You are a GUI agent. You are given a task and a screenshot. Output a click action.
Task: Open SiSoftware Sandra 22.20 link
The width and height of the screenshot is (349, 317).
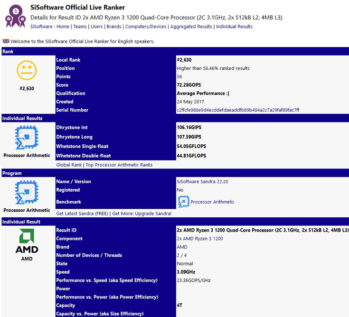click(202, 182)
